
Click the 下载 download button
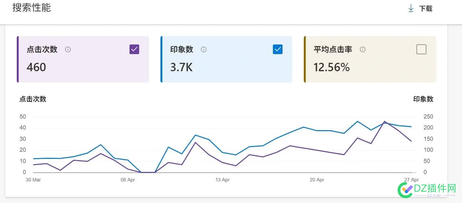425,8
